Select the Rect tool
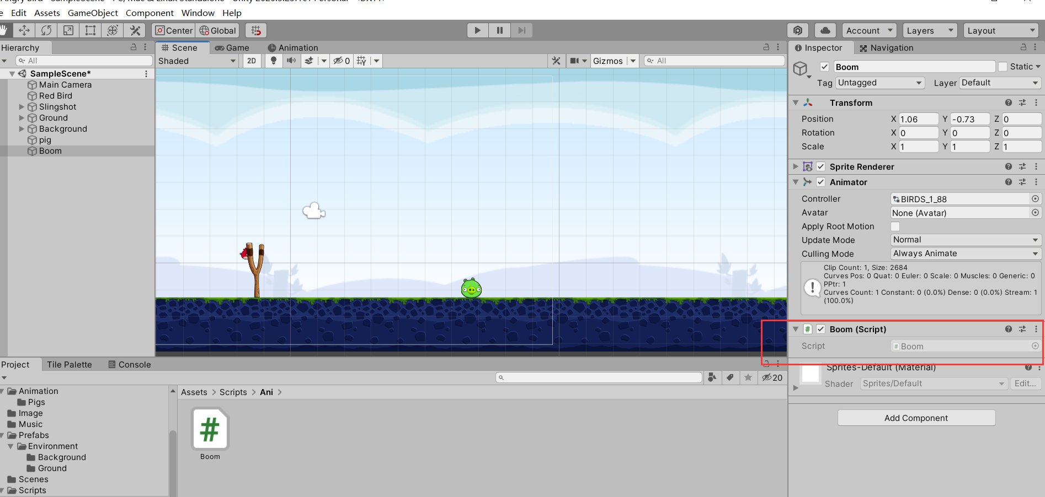 pyautogui.click(x=90, y=30)
